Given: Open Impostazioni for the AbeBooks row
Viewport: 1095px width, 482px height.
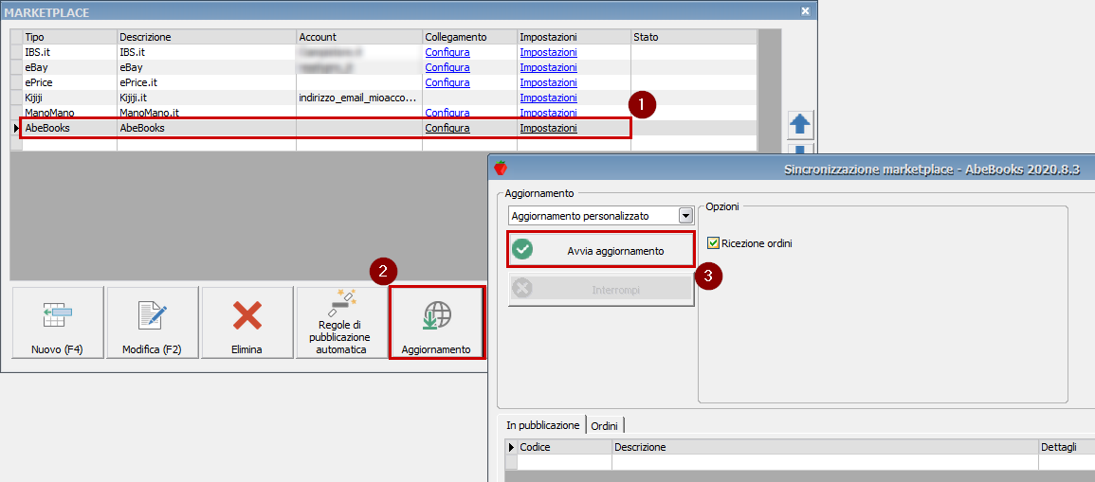Looking at the screenshot, I should (548, 129).
